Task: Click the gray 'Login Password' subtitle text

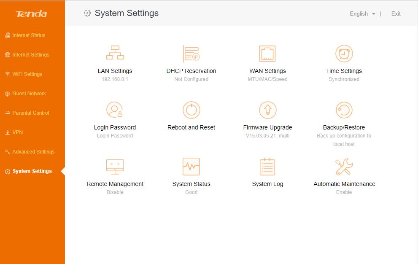Action: coord(115,136)
